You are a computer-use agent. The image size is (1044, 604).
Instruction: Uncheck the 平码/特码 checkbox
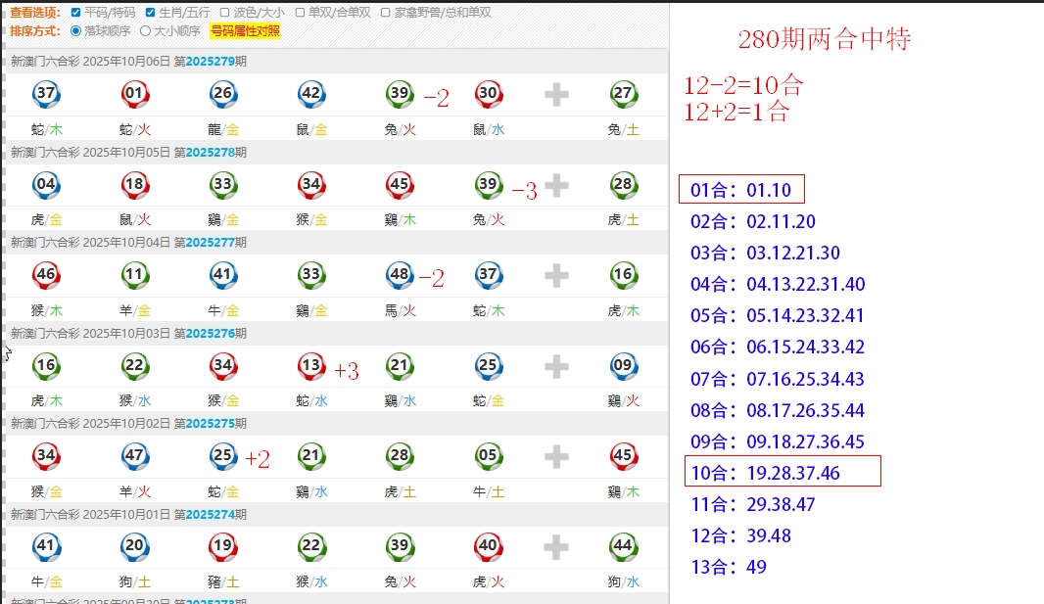[76, 13]
